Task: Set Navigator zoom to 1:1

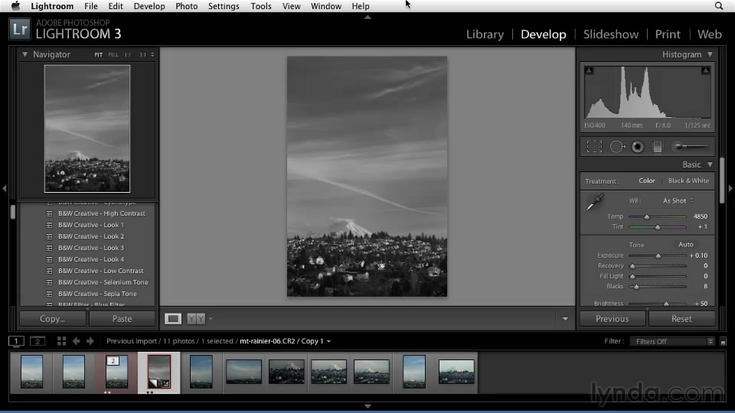Action: click(128, 55)
